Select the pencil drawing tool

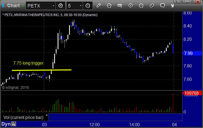click(x=98, y=6)
